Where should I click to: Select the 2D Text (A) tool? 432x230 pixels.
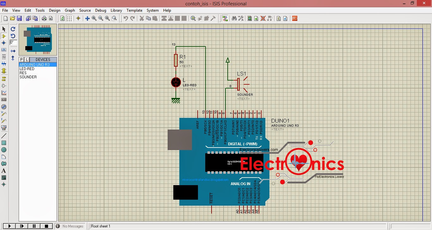tap(4, 171)
